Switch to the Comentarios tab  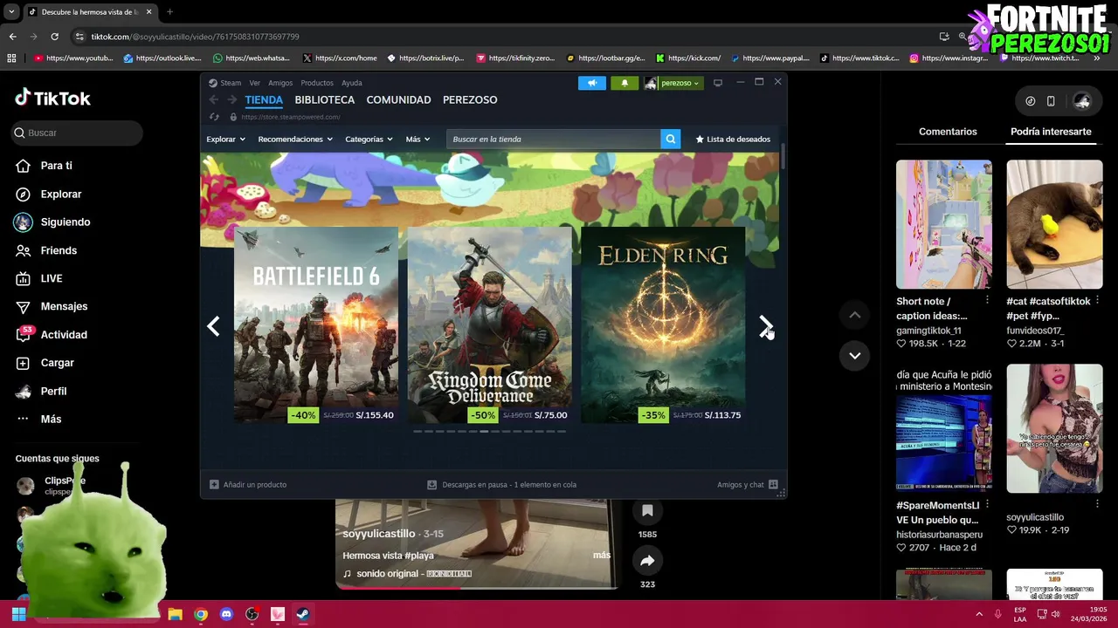coord(948,132)
